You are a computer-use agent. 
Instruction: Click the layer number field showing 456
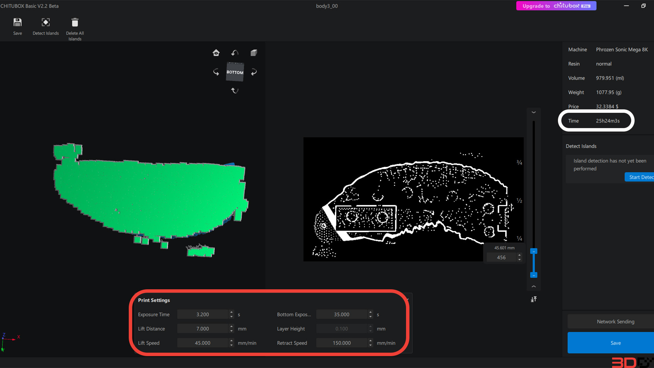tap(501, 258)
